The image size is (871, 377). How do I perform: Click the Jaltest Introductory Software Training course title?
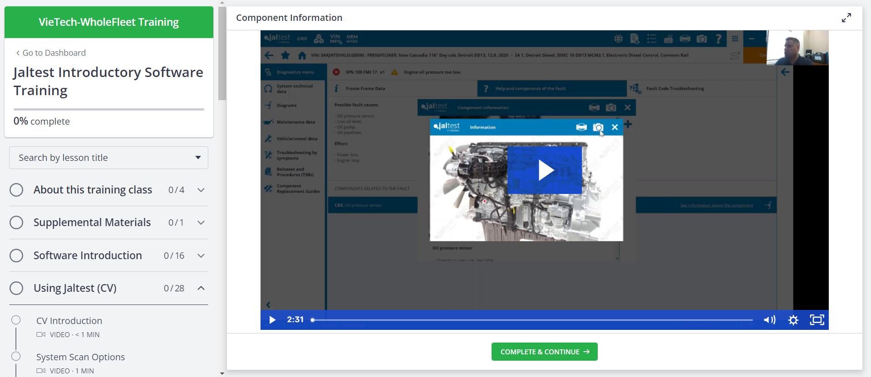point(108,81)
